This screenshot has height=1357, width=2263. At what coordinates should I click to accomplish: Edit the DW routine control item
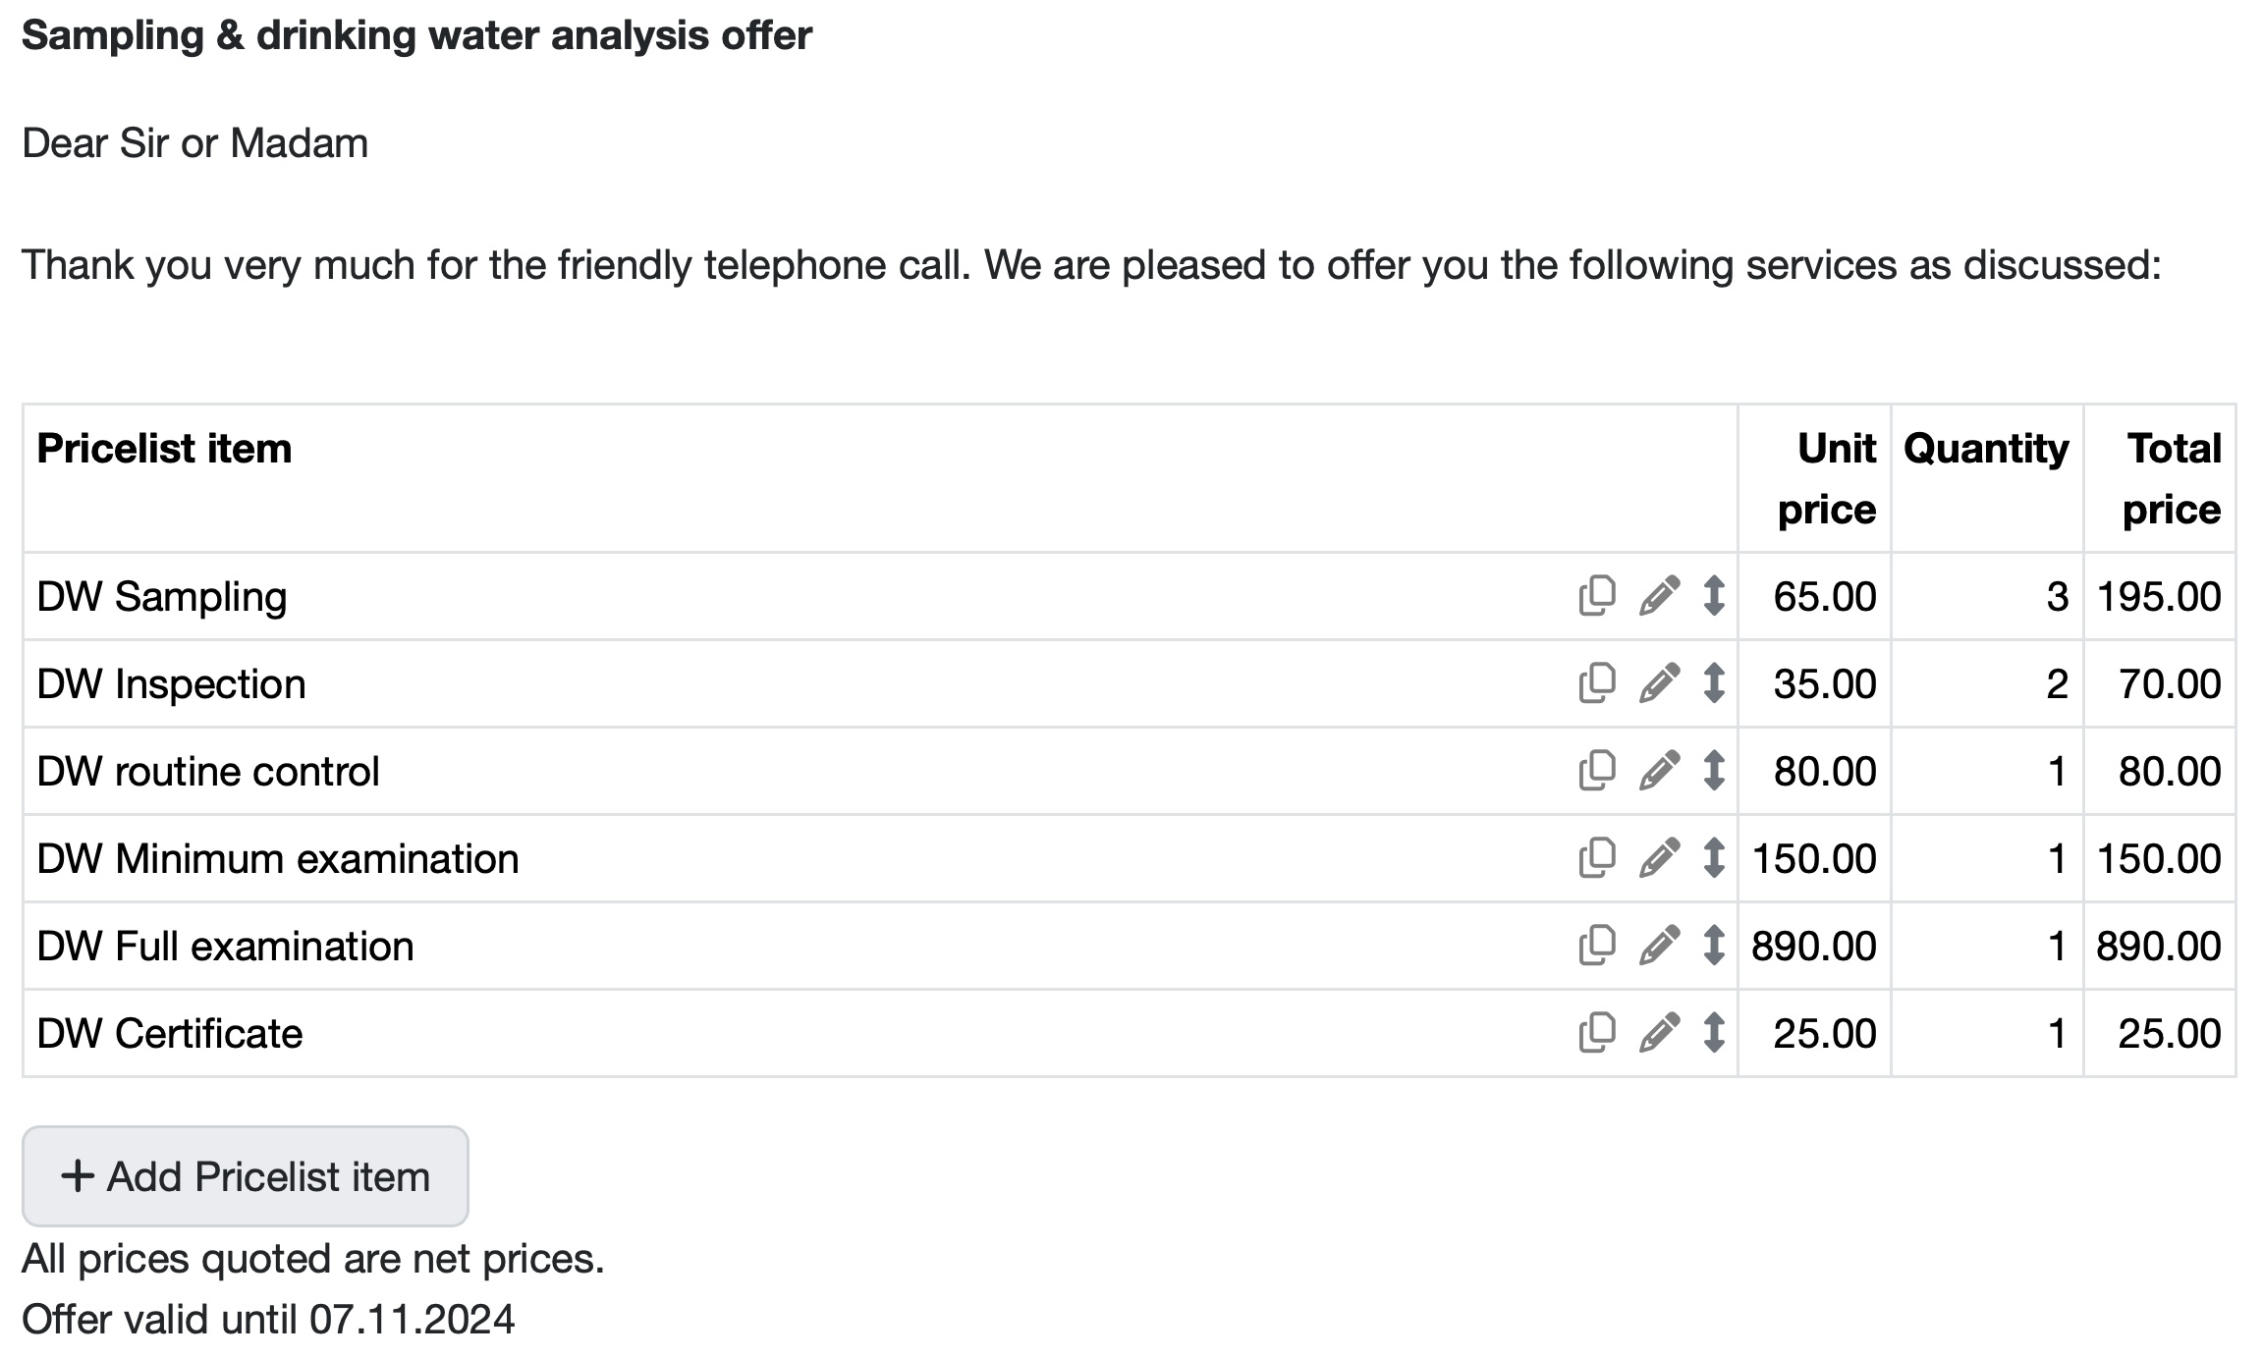(1659, 771)
